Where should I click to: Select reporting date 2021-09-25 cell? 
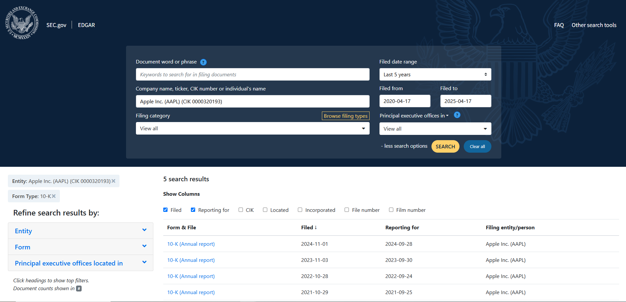[399, 292]
